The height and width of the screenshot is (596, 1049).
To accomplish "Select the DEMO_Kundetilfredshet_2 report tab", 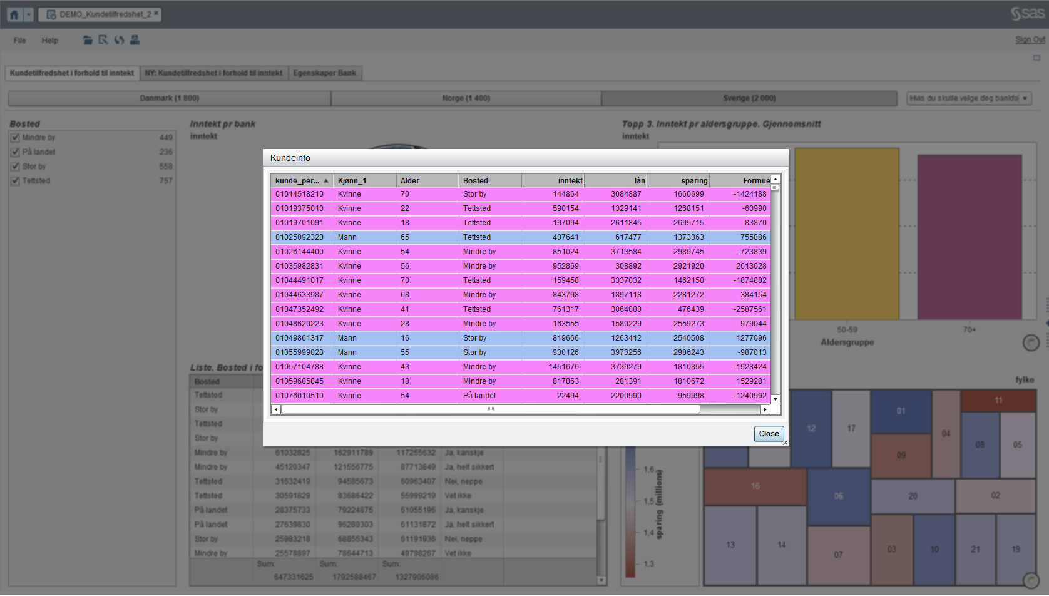I will click(100, 14).
